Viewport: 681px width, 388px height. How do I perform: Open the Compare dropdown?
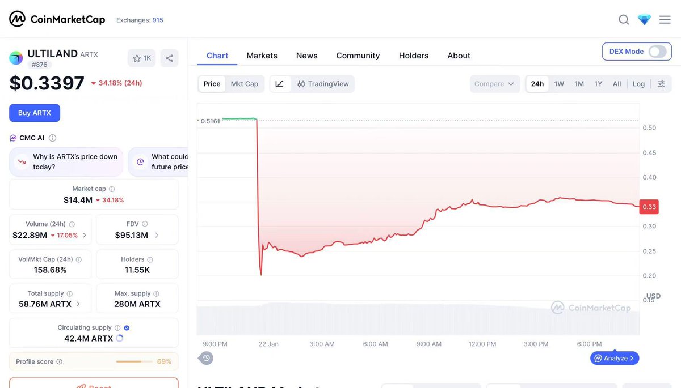pyautogui.click(x=494, y=84)
